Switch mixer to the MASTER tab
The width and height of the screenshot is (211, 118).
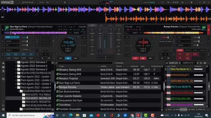click(x=119, y=25)
